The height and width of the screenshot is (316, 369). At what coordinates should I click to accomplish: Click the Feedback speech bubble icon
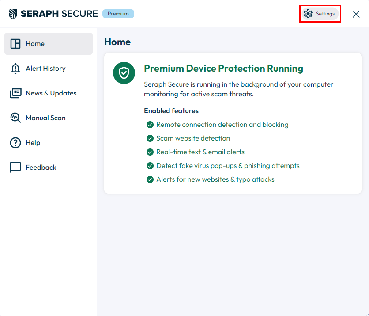[x=15, y=168]
